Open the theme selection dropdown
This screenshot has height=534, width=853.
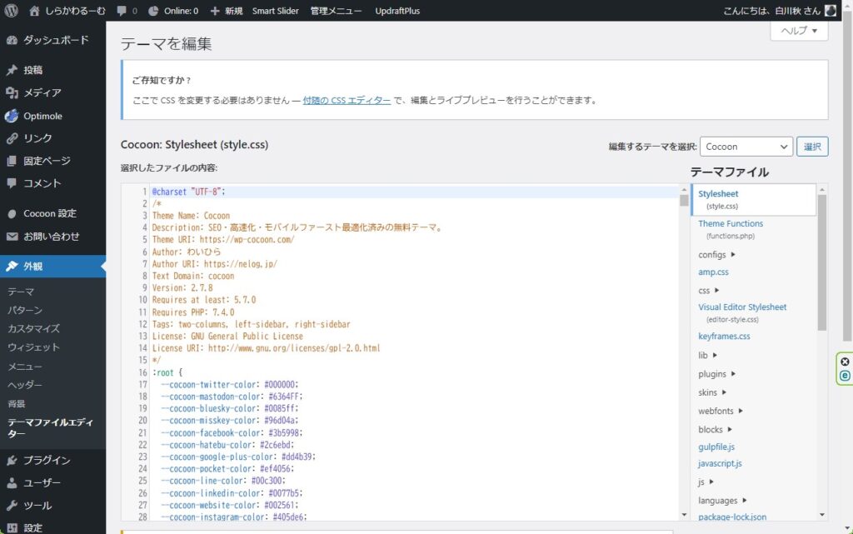click(746, 147)
